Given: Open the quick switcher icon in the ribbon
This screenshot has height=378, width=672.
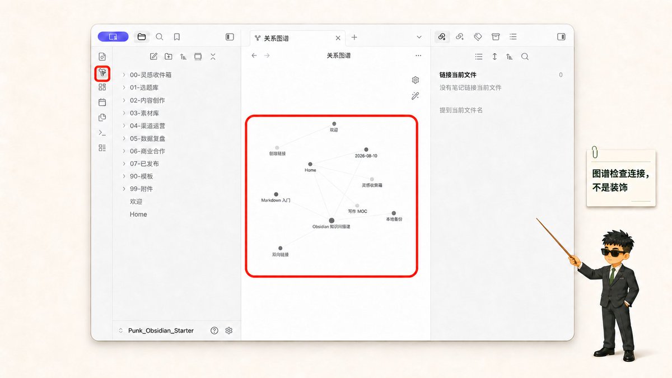Looking at the screenshot, I should [102, 57].
